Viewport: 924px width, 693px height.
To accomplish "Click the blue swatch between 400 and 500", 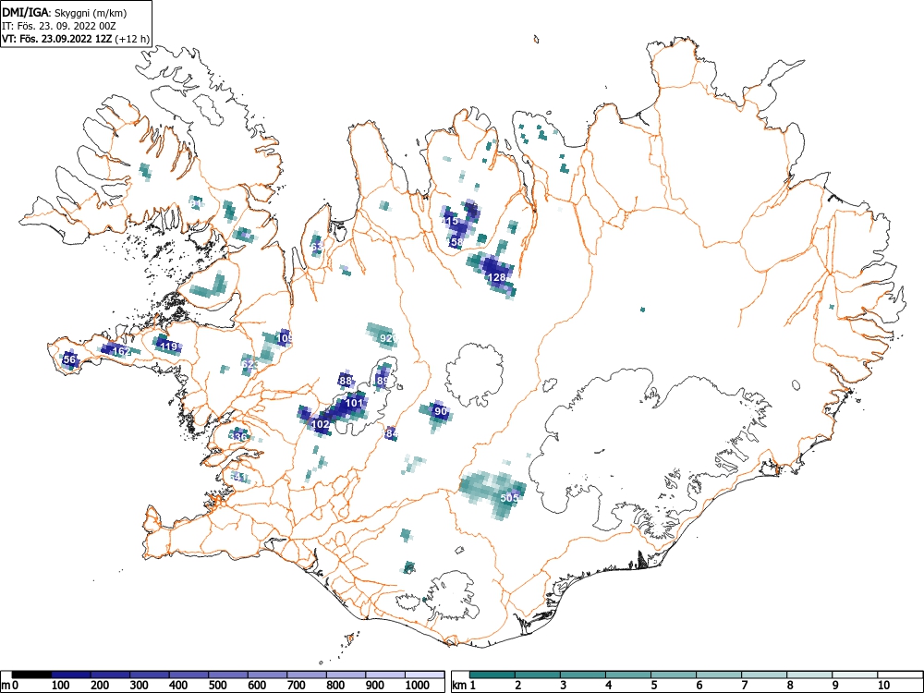I will 189,675.
